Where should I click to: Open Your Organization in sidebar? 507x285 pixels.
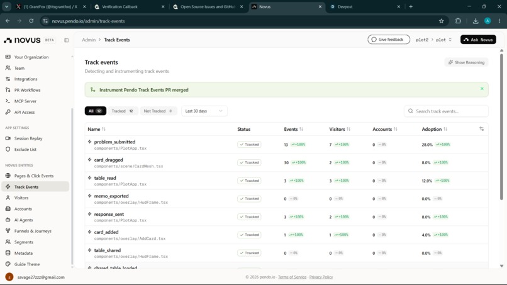coord(31,57)
